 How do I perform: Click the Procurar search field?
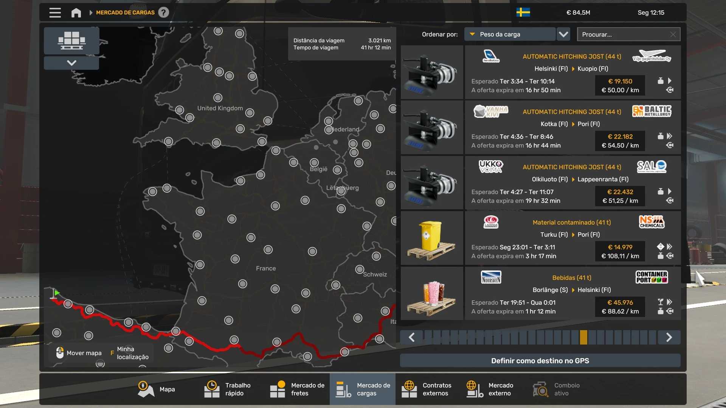pyautogui.click(x=625, y=34)
